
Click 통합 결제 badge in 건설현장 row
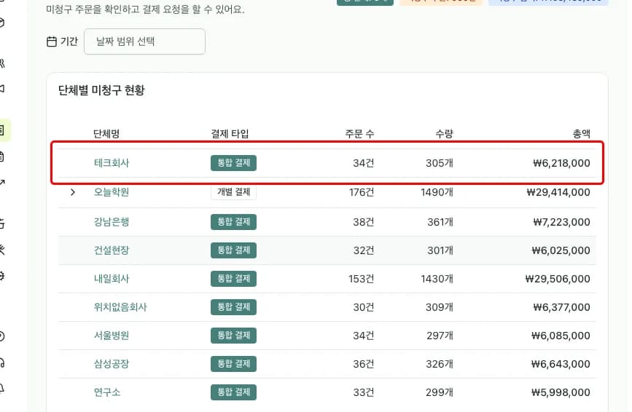(x=233, y=250)
